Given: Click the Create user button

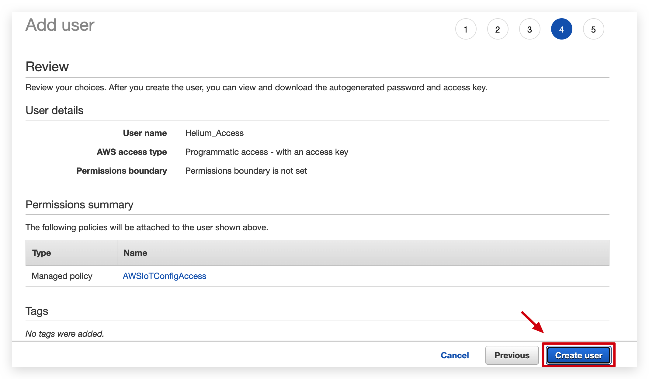Looking at the screenshot, I should (579, 355).
